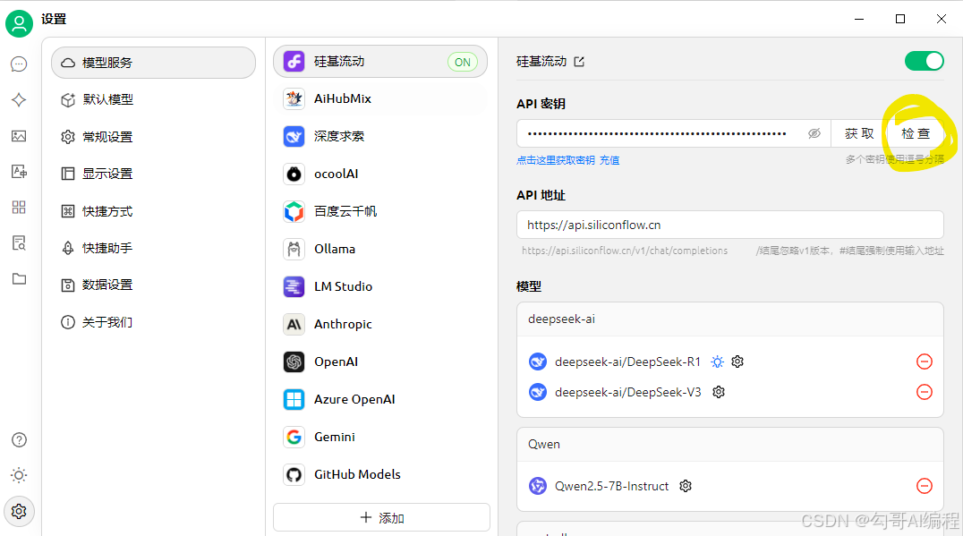The width and height of the screenshot is (963, 536).
Task: Select the 百度云千帆 provider
Action: pyautogui.click(x=380, y=211)
